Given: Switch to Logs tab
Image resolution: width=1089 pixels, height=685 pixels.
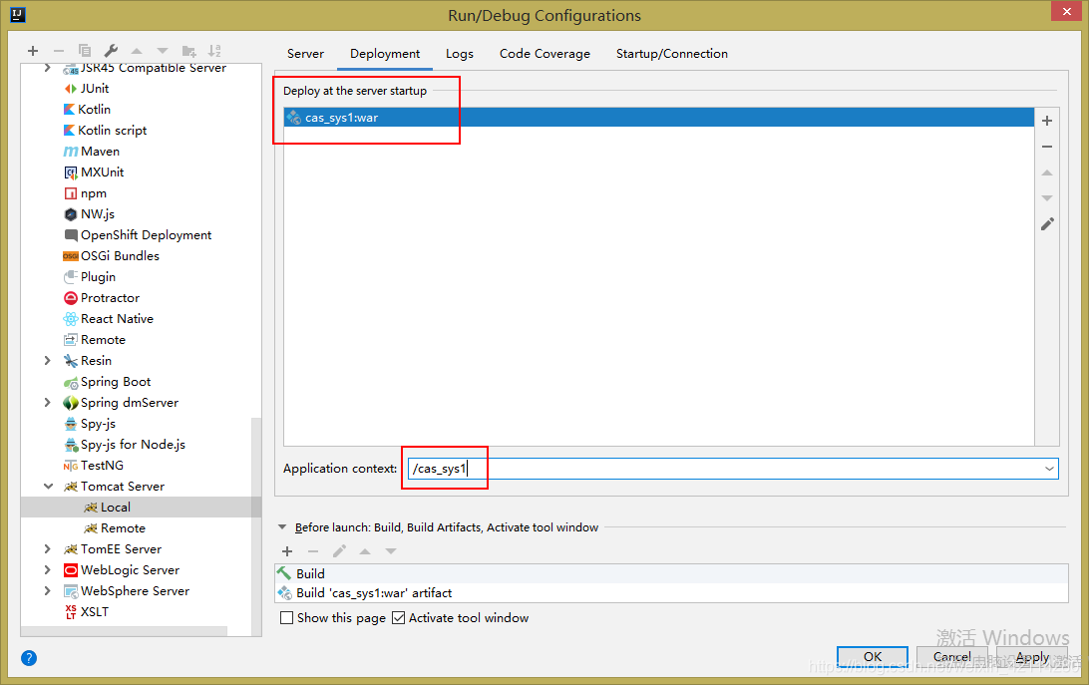Looking at the screenshot, I should [459, 54].
